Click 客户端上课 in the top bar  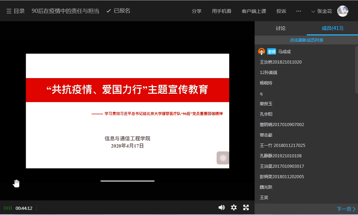point(254,11)
